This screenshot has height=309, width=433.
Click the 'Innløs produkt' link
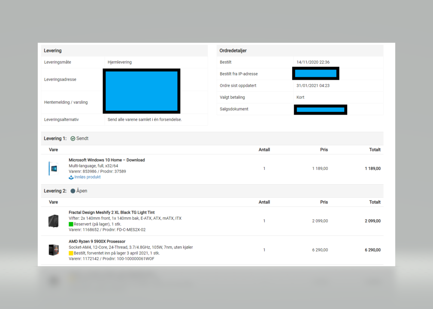tap(87, 177)
